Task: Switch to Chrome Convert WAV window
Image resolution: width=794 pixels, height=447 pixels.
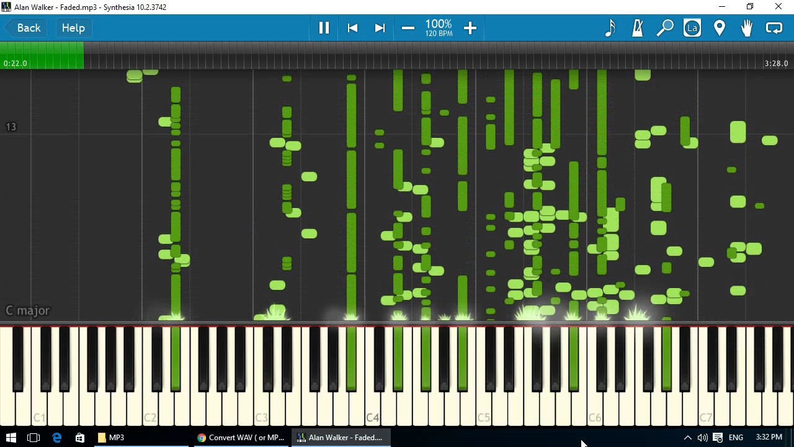Action: click(241, 438)
